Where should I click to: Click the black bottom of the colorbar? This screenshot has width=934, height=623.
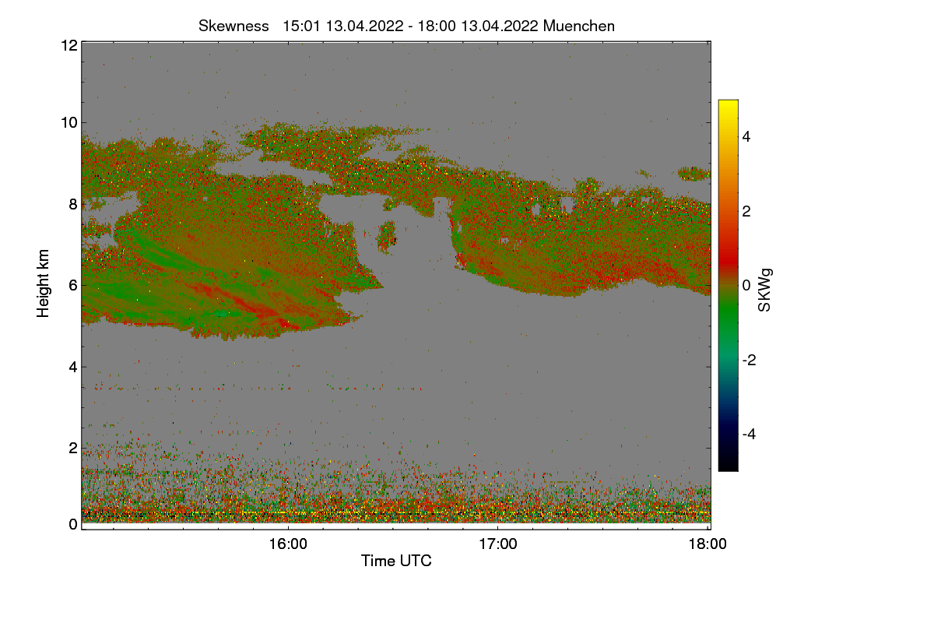tap(728, 465)
